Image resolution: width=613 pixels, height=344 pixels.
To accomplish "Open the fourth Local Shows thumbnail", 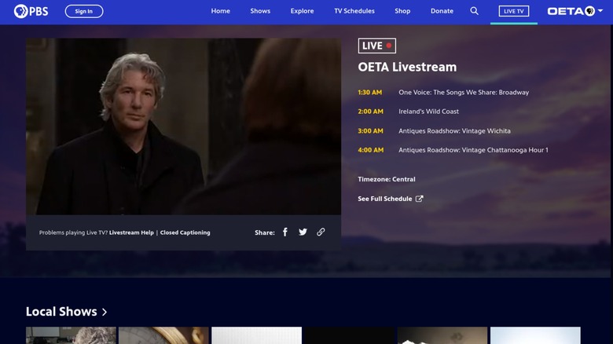I will 350,335.
